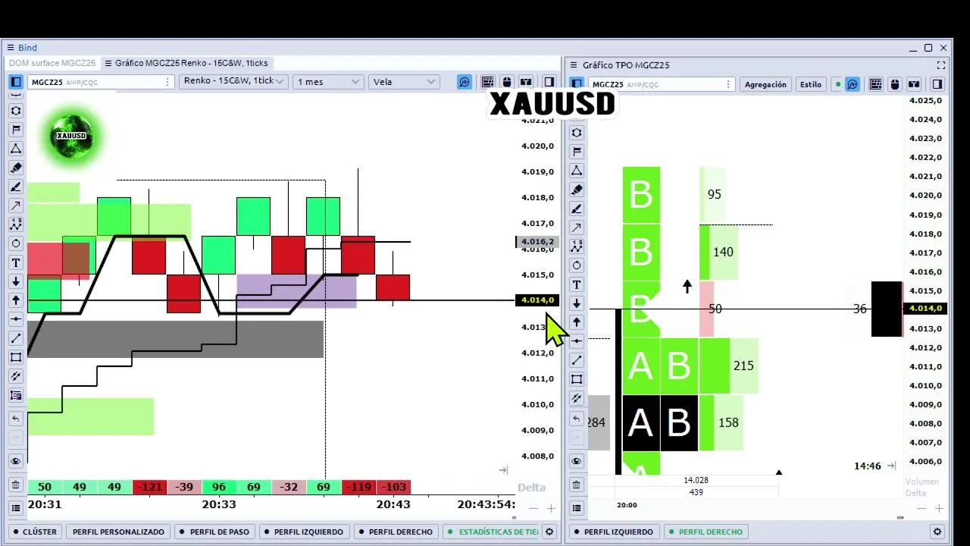Viewport: 970px width, 546px height.
Task: Select down arrow tool in Renko sidebar
Action: [x=16, y=281]
